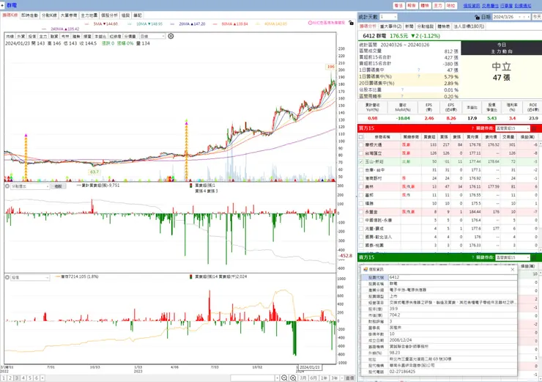Image resolution: width=542 pixels, height=382 pixels.
Task: Switch to the 即時走勢 tab
Action: (x=30, y=15)
